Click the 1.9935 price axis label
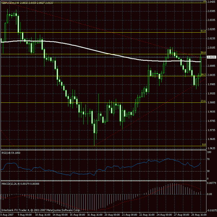Screen dimensions: 217x217 point(211,93)
